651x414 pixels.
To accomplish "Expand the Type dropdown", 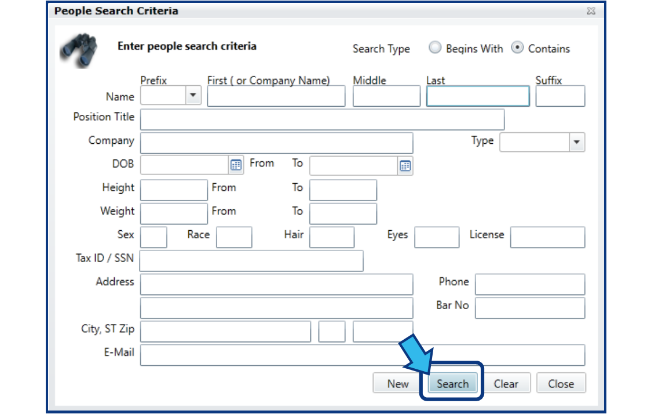I will pos(577,142).
